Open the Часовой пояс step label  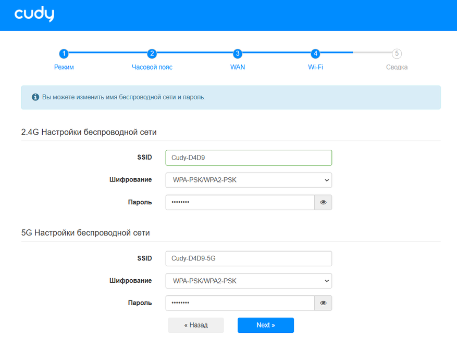pyautogui.click(x=152, y=67)
